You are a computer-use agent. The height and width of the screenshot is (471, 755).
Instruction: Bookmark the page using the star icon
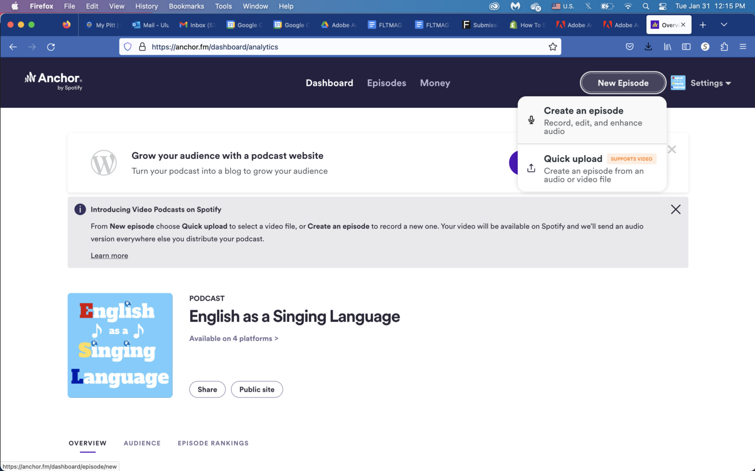[x=552, y=47]
